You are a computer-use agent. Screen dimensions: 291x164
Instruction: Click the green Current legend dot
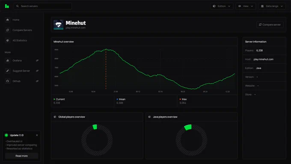click(x=54, y=99)
